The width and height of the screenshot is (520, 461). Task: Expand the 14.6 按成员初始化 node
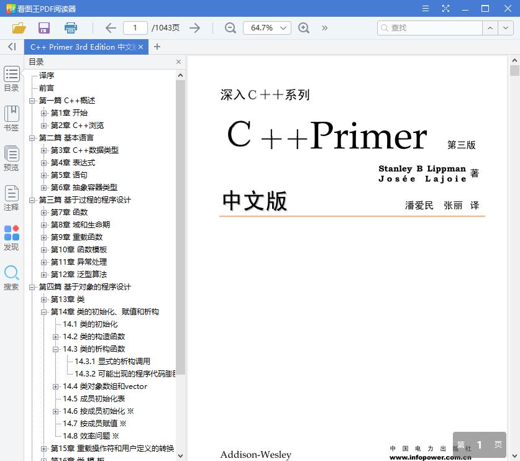pos(56,411)
